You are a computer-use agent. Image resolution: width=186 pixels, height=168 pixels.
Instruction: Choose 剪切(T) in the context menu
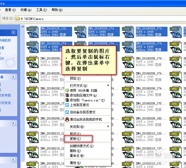[x=88, y=134]
